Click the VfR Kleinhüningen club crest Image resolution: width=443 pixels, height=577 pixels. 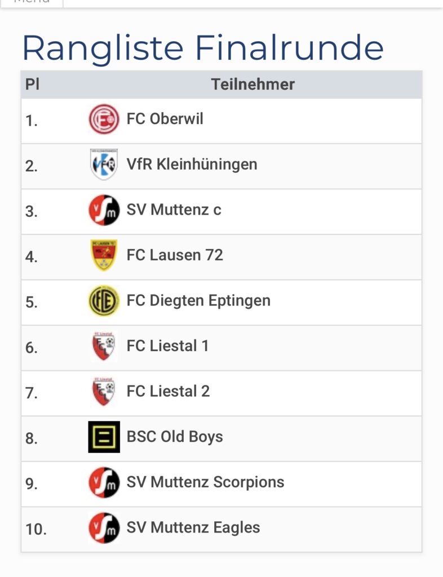pos(104,165)
